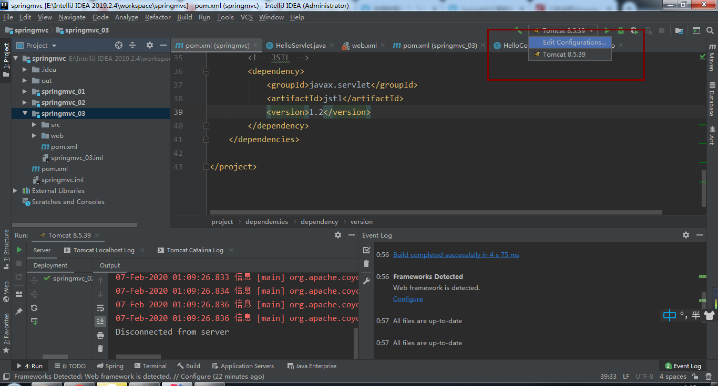This screenshot has width=718, height=386.
Task: Close the pom.xml (springmvc) tab
Action: (256, 46)
